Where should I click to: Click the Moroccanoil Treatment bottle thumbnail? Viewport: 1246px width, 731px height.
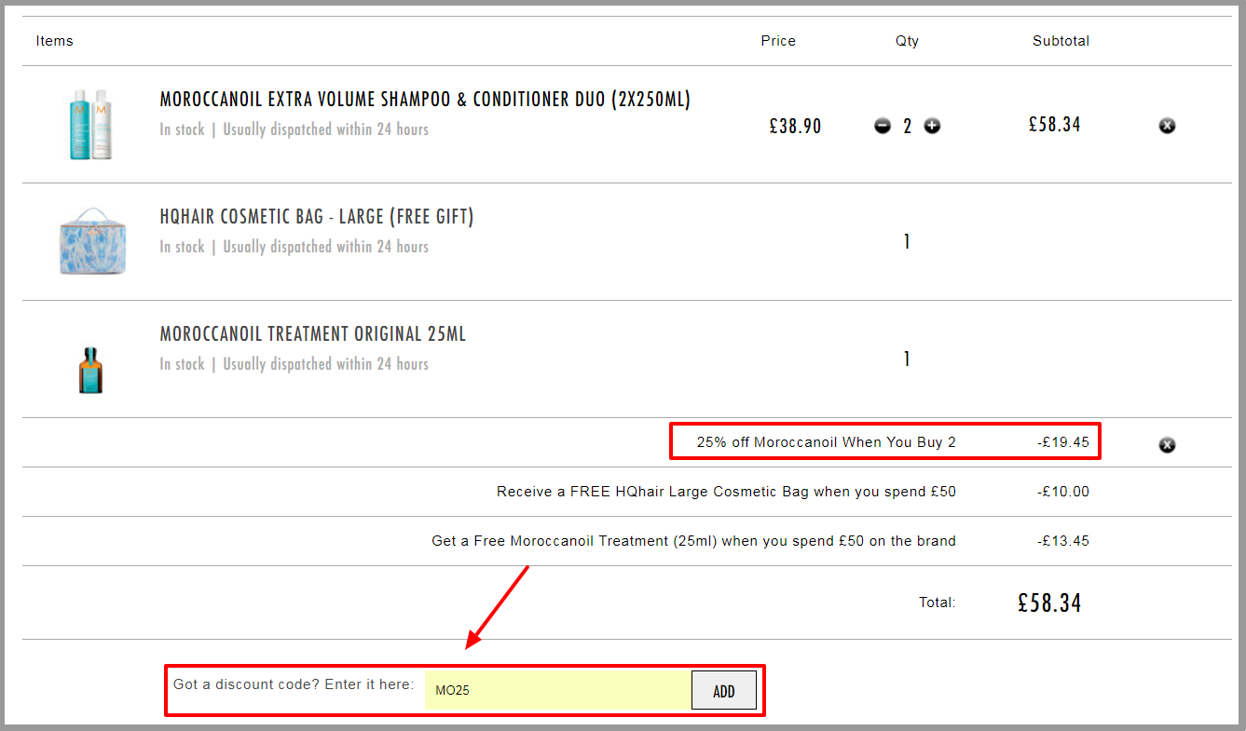tap(90, 369)
